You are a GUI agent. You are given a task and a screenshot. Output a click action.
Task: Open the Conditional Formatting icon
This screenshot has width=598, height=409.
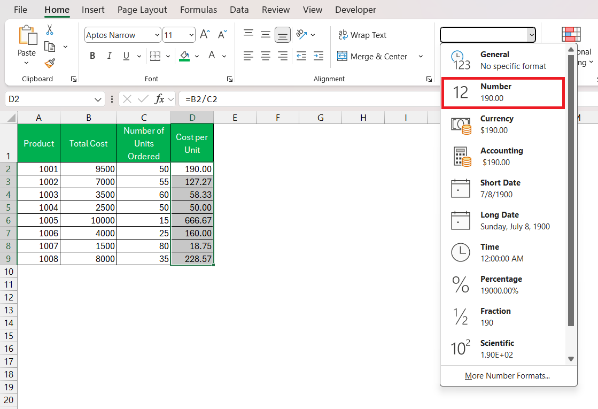(x=571, y=34)
